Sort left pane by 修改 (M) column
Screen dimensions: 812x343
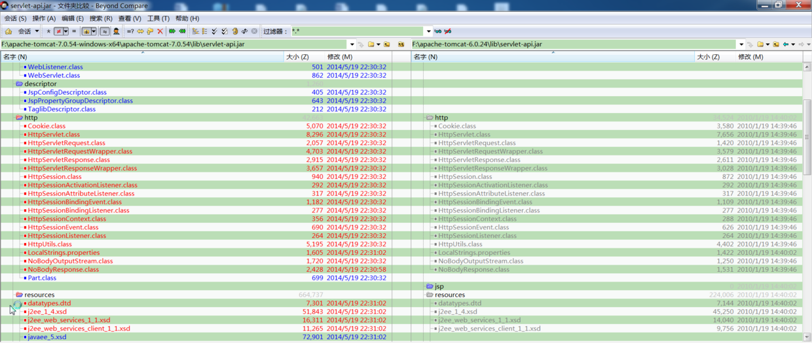(358, 57)
